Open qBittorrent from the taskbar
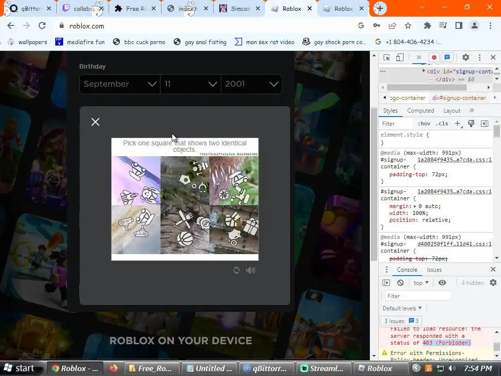The width and height of the screenshot is (501, 376). (266, 368)
